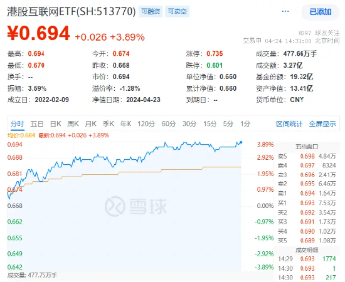Viewport: 345px width, 282px height.
Task: Switch to the 60分 interval tab
Action: coord(169,123)
